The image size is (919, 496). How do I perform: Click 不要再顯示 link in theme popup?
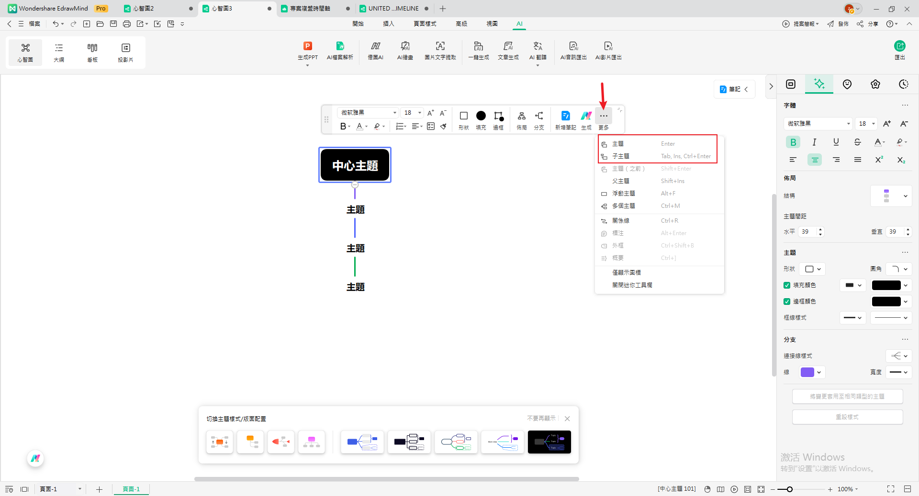coord(541,419)
